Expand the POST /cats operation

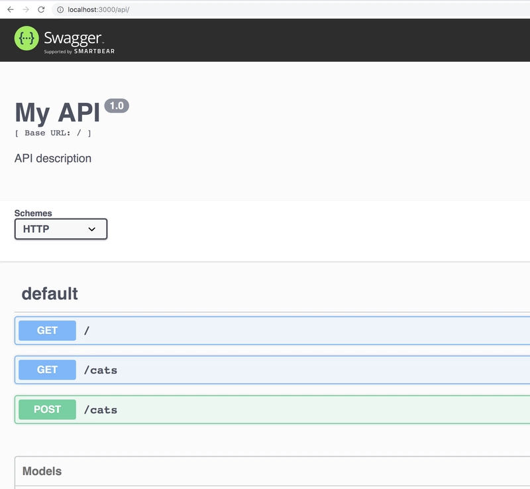(x=272, y=409)
